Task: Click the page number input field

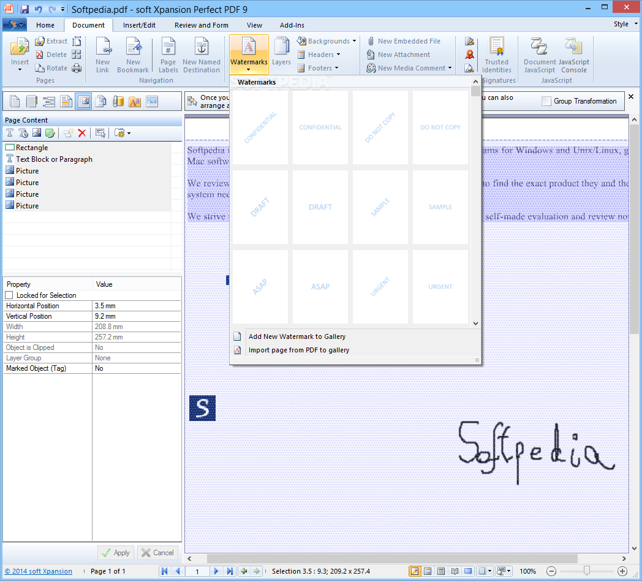Action: tap(197, 571)
